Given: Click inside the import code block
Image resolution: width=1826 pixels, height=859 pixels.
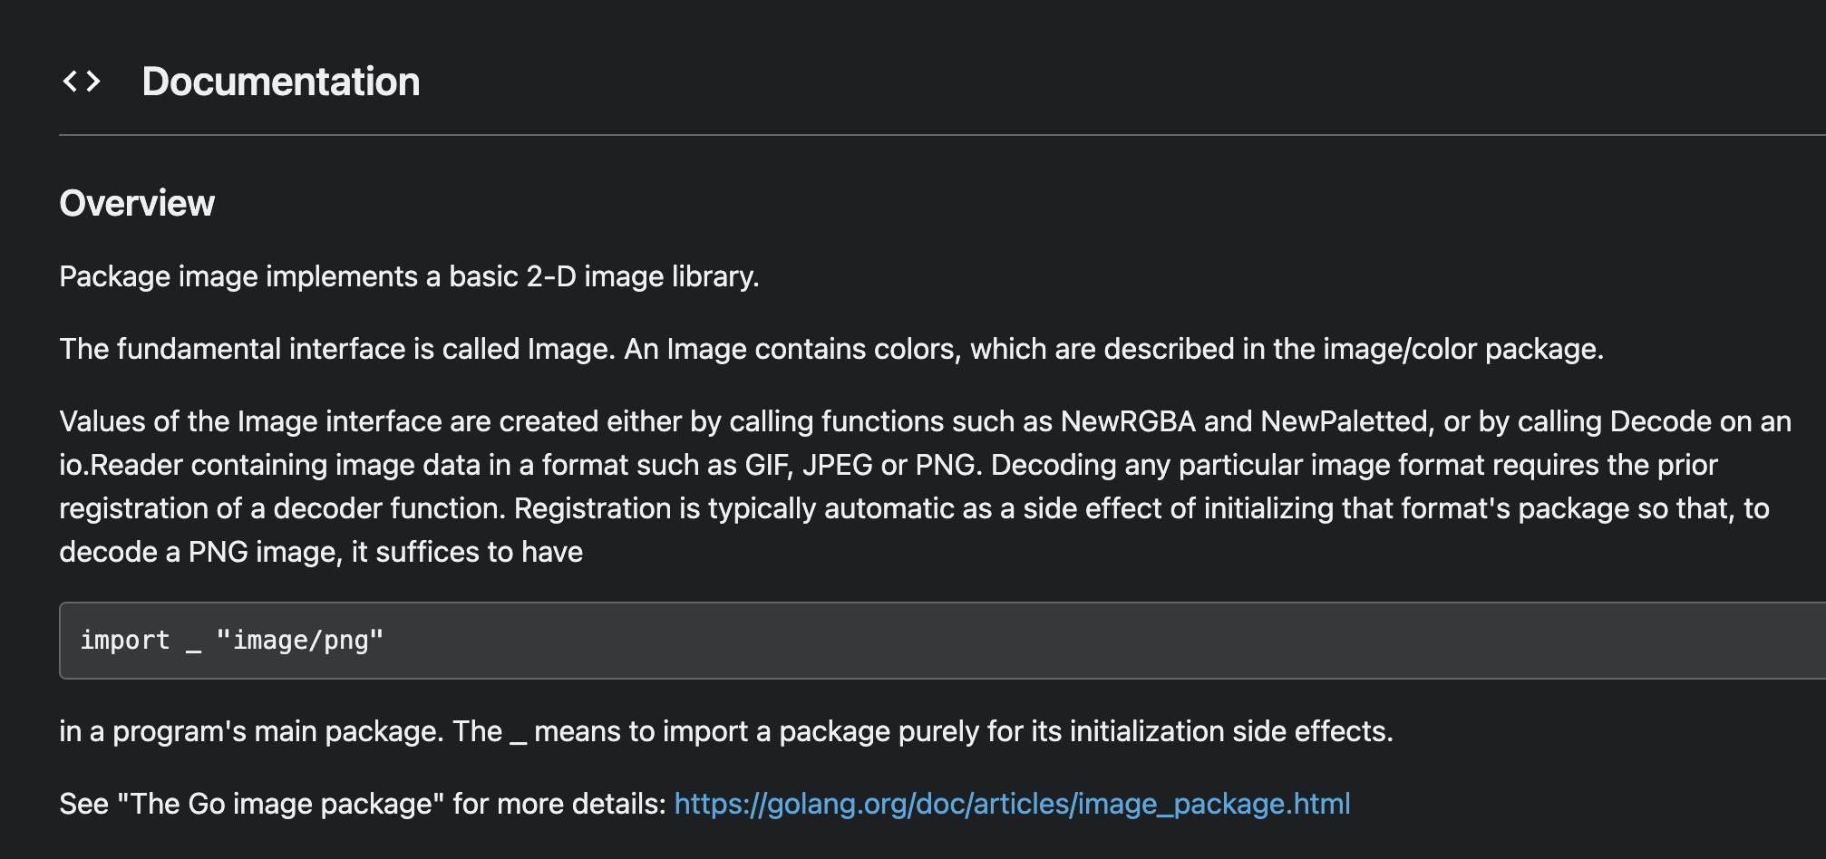Looking at the screenshot, I should (x=943, y=641).
